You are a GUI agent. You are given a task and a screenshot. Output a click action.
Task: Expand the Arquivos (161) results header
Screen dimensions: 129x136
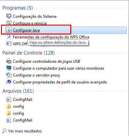point(18,91)
